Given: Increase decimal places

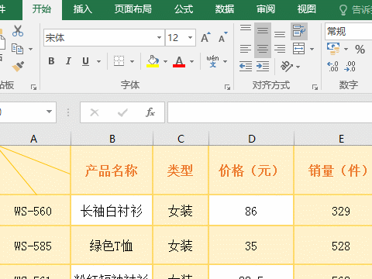Looking at the screenshot, I should pos(332,67).
